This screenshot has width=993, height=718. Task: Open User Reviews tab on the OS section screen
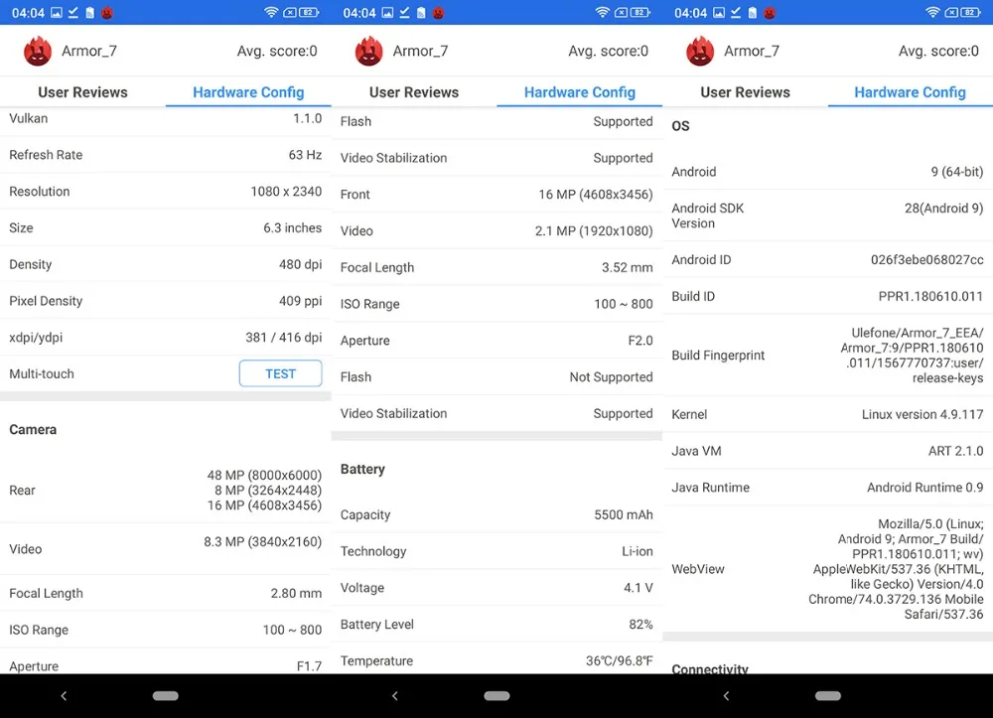click(x=746, y=92)
